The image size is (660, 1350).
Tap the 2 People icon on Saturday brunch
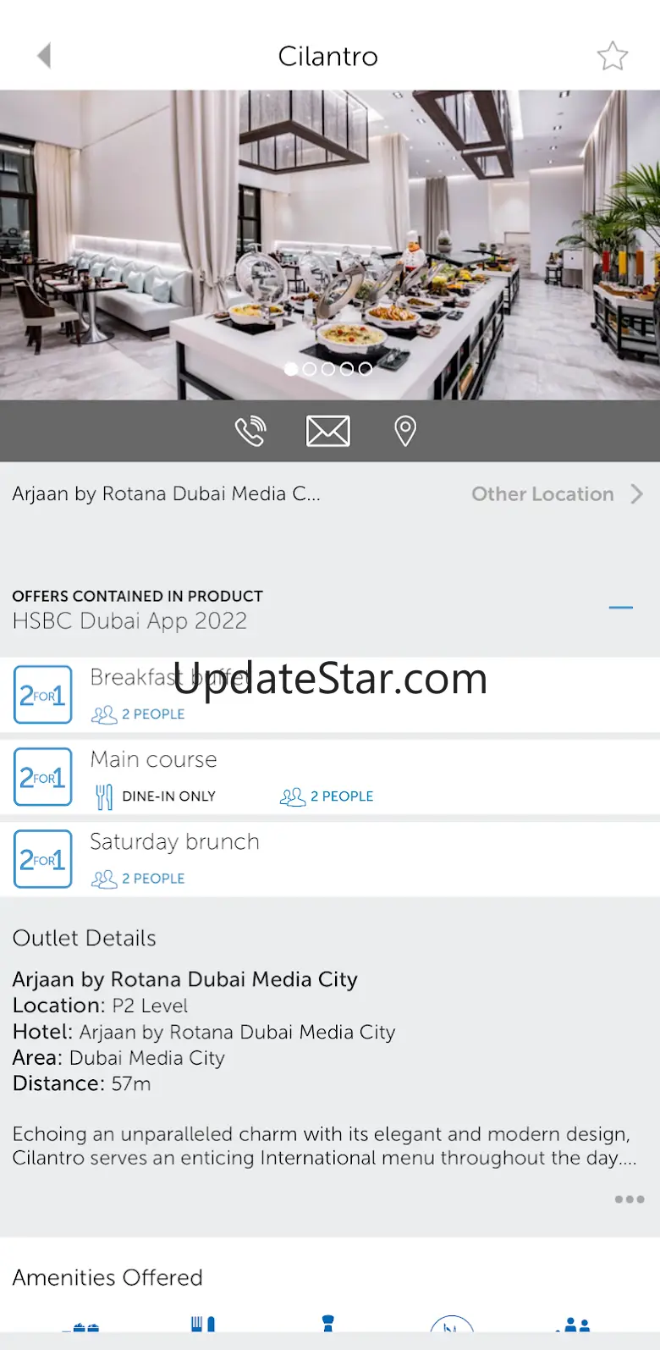104,879
